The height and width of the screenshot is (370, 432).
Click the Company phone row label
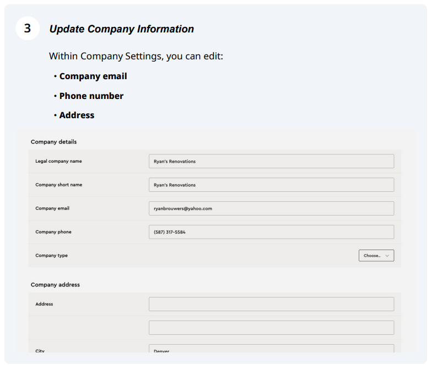pyautogui.click(x=53, y=232)
